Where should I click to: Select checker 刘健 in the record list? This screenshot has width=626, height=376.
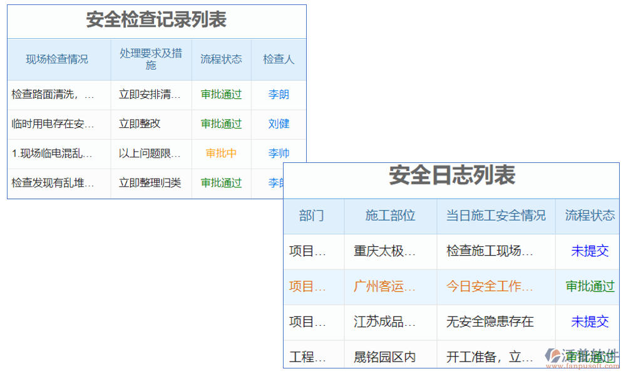click(x=278, y=124)
